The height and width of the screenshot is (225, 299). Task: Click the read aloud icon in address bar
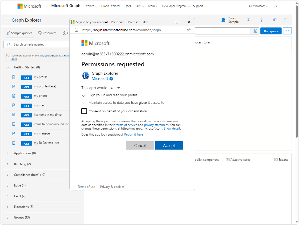(188, 30)
